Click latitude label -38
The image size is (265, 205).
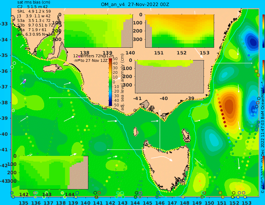coord(4,102)
